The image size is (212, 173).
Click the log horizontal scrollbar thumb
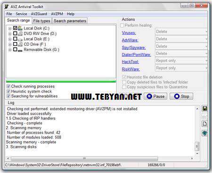[x=84, y=158]
